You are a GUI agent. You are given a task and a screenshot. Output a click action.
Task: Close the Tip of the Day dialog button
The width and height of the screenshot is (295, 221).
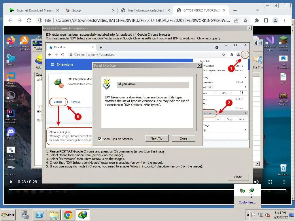183,138
